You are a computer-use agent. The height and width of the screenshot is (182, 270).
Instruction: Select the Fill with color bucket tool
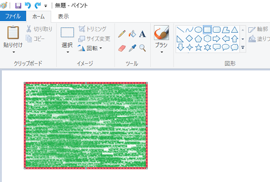pyautogui.click(x=132, y=34)
